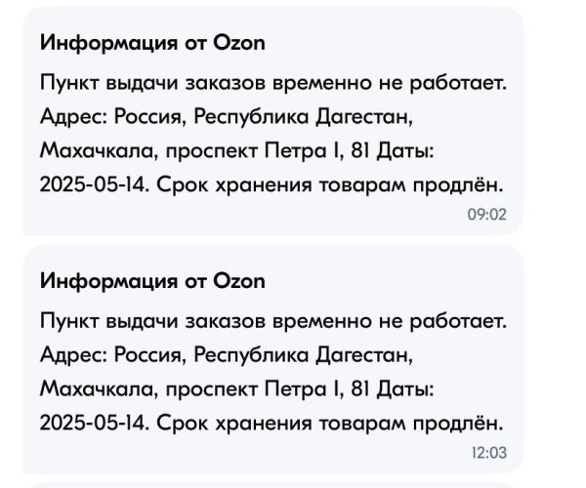Click the 12:03 message timestamp
Screen dimensions: 586x488
[489, 453]
